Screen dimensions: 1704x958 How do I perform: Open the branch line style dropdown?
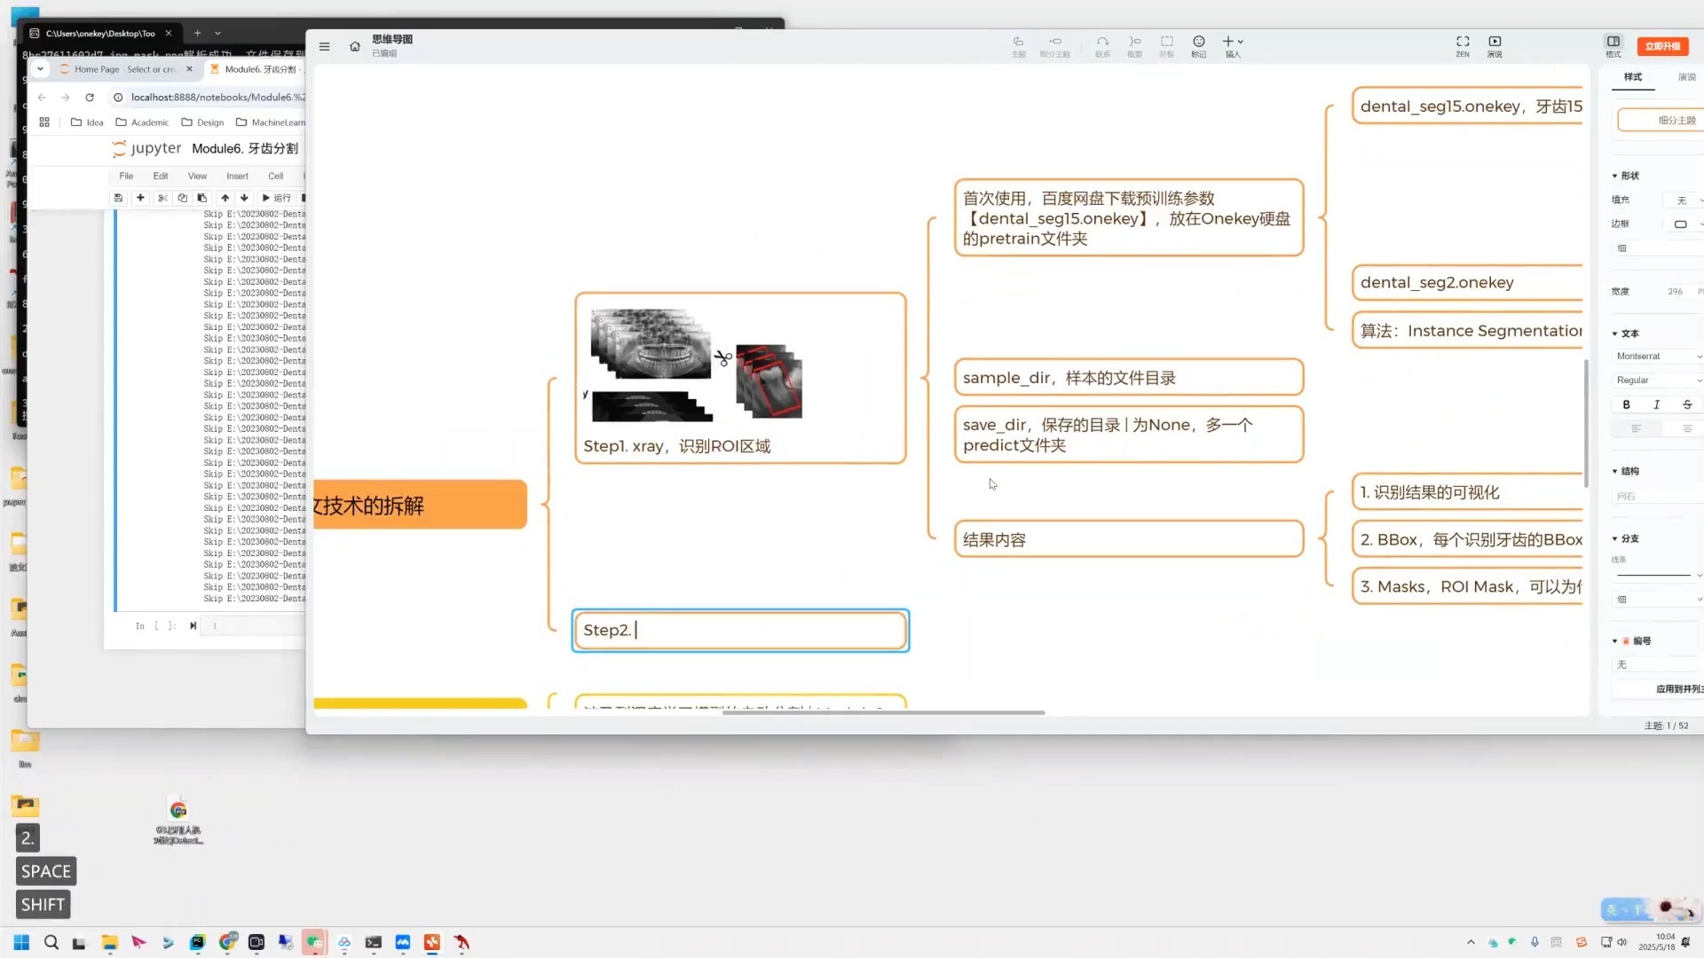(x=1658, y=575)
